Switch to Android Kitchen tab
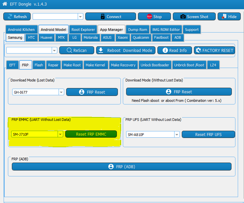Viewport: 244px width, 203px height. click(x=21, y=30)
